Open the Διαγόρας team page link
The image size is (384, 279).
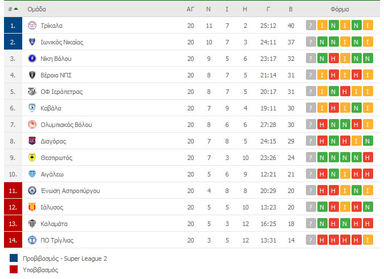(54, 141)
